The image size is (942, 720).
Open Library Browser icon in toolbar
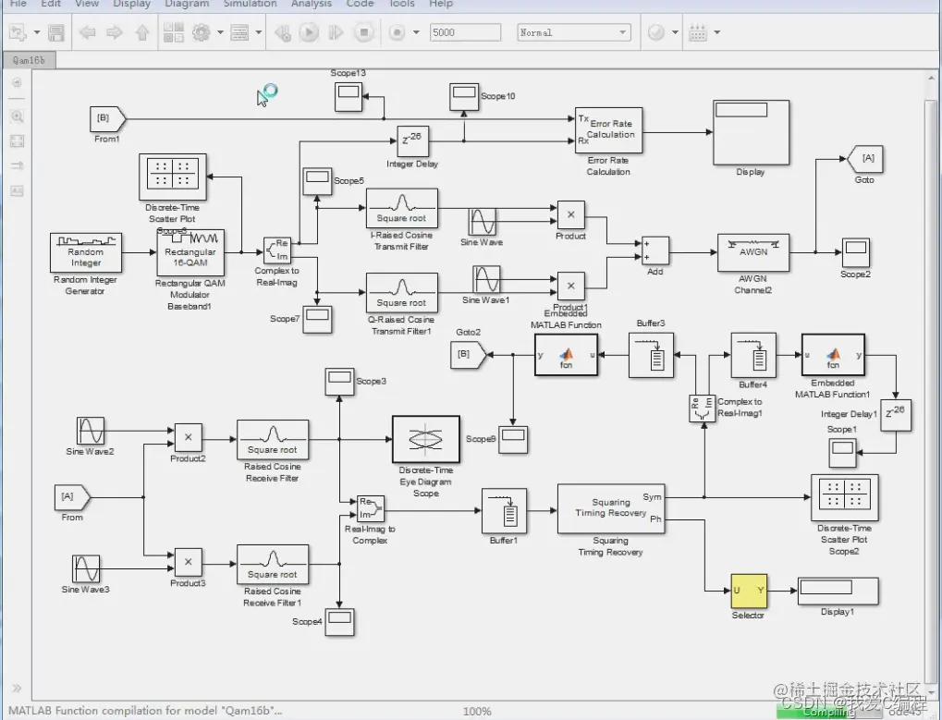tap(173, 32)
